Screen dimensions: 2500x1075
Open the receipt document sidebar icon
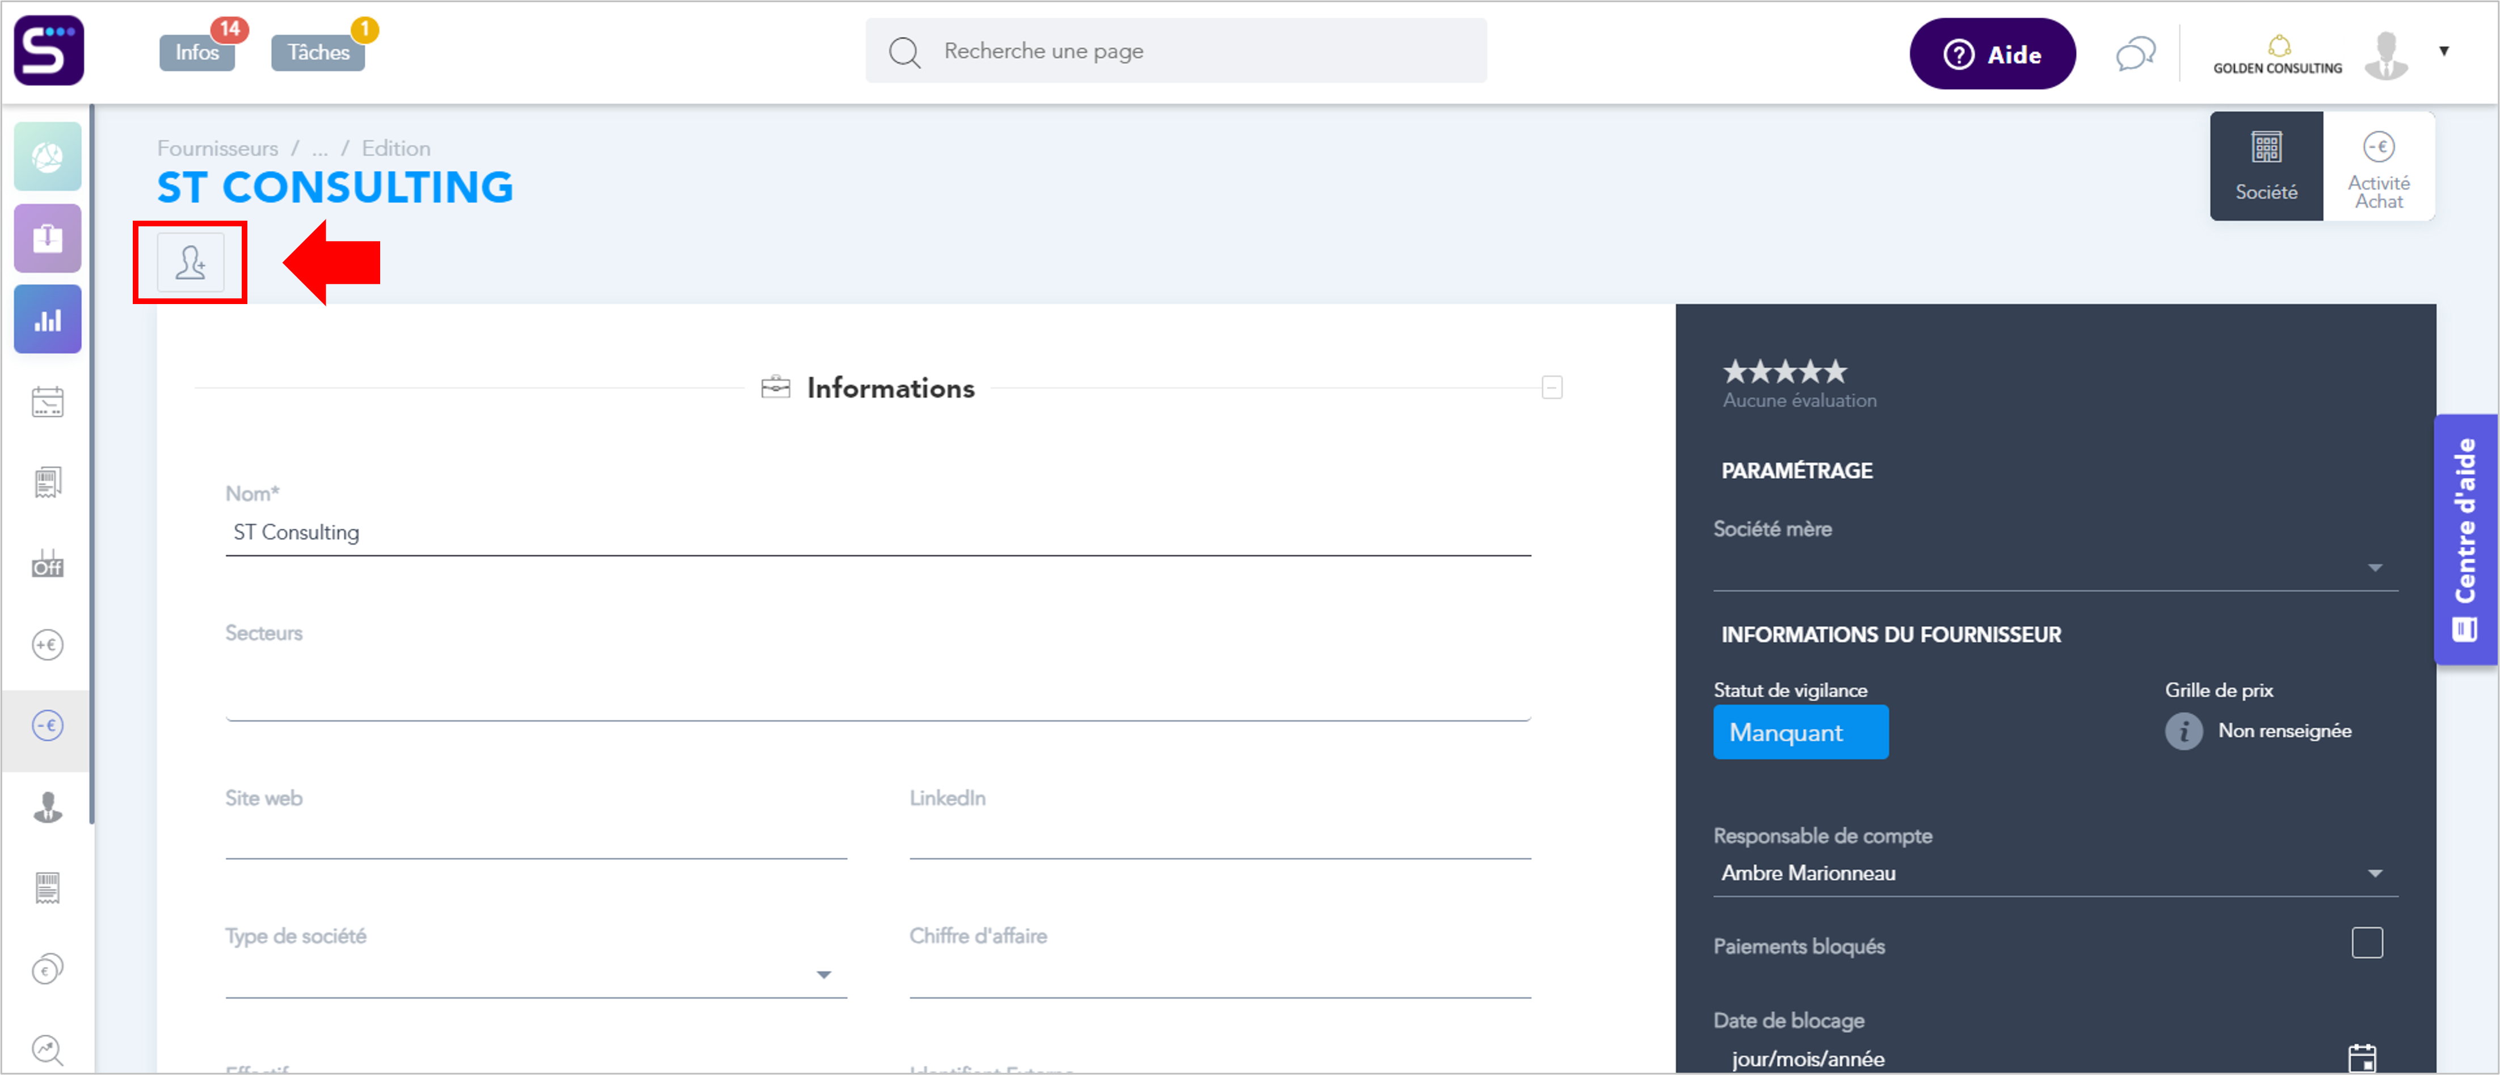[x=48, y=482]
